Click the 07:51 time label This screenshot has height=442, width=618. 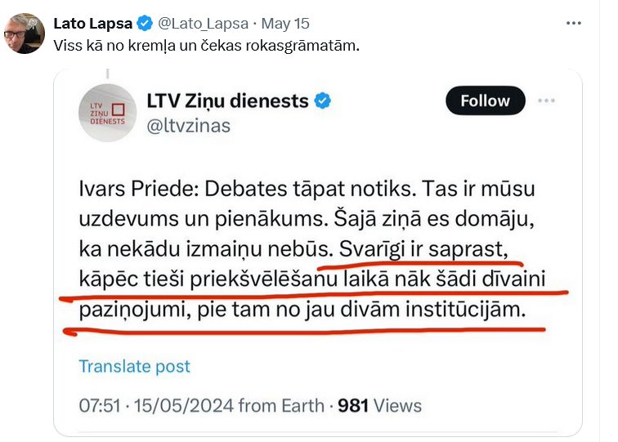click(x=100, y=405)
